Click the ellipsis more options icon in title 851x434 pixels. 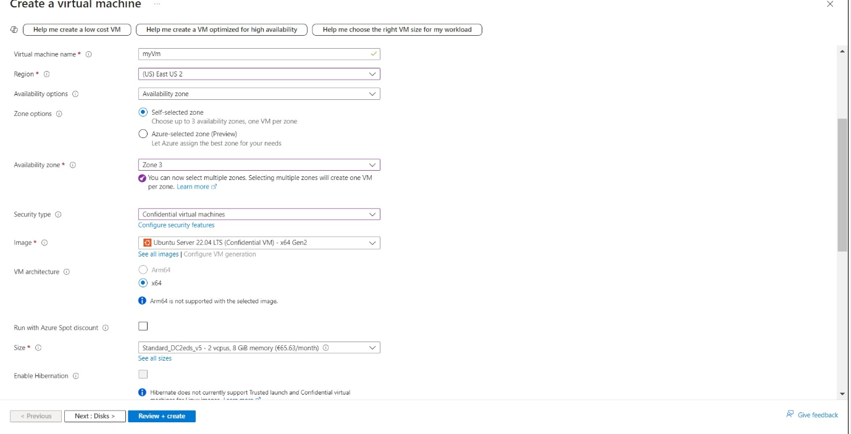157,4
